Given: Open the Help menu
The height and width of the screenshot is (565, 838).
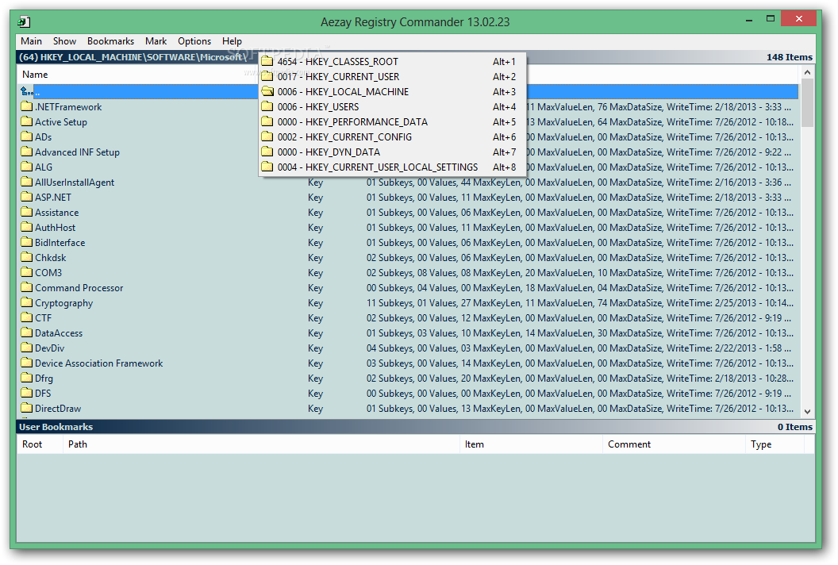Looking at the screenshot, I should [232, 41].
